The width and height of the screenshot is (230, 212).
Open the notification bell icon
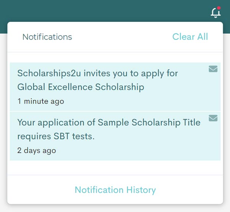(x=215, y=13)
